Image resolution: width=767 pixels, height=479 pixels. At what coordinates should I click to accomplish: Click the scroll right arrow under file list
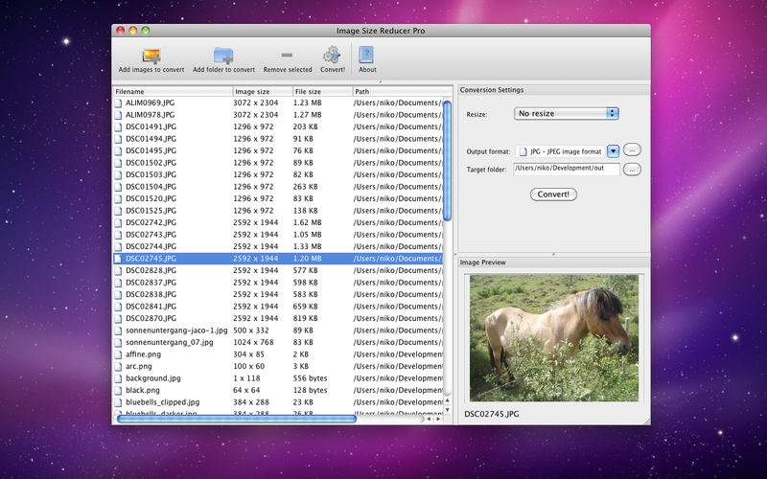click(x=438, y=419)
